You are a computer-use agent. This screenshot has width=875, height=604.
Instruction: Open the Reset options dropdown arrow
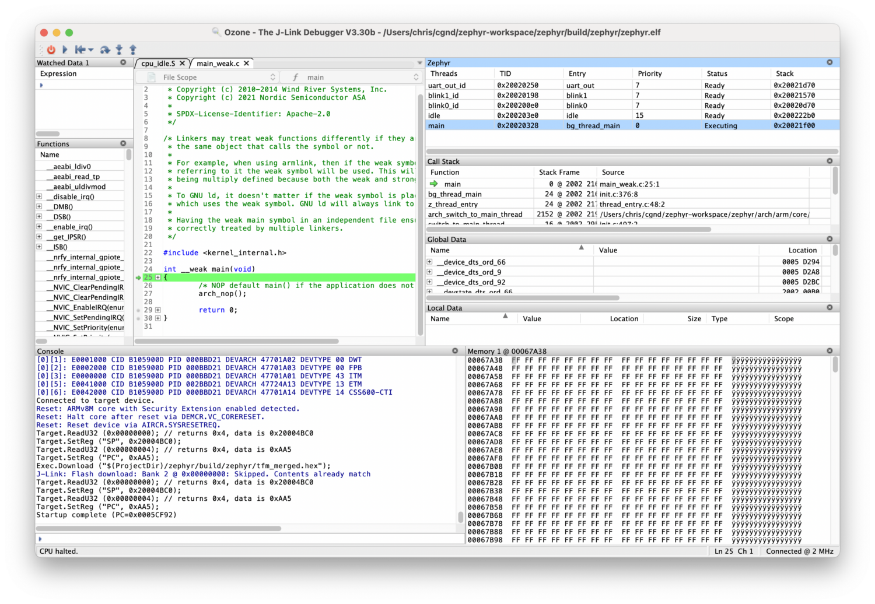90,50
